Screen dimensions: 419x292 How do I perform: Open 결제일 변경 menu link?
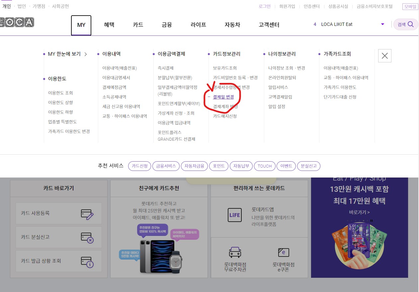pos(223,97)
